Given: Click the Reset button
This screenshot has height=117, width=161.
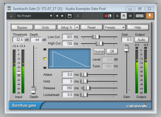Looking at the screenshot, I should 92,27.
